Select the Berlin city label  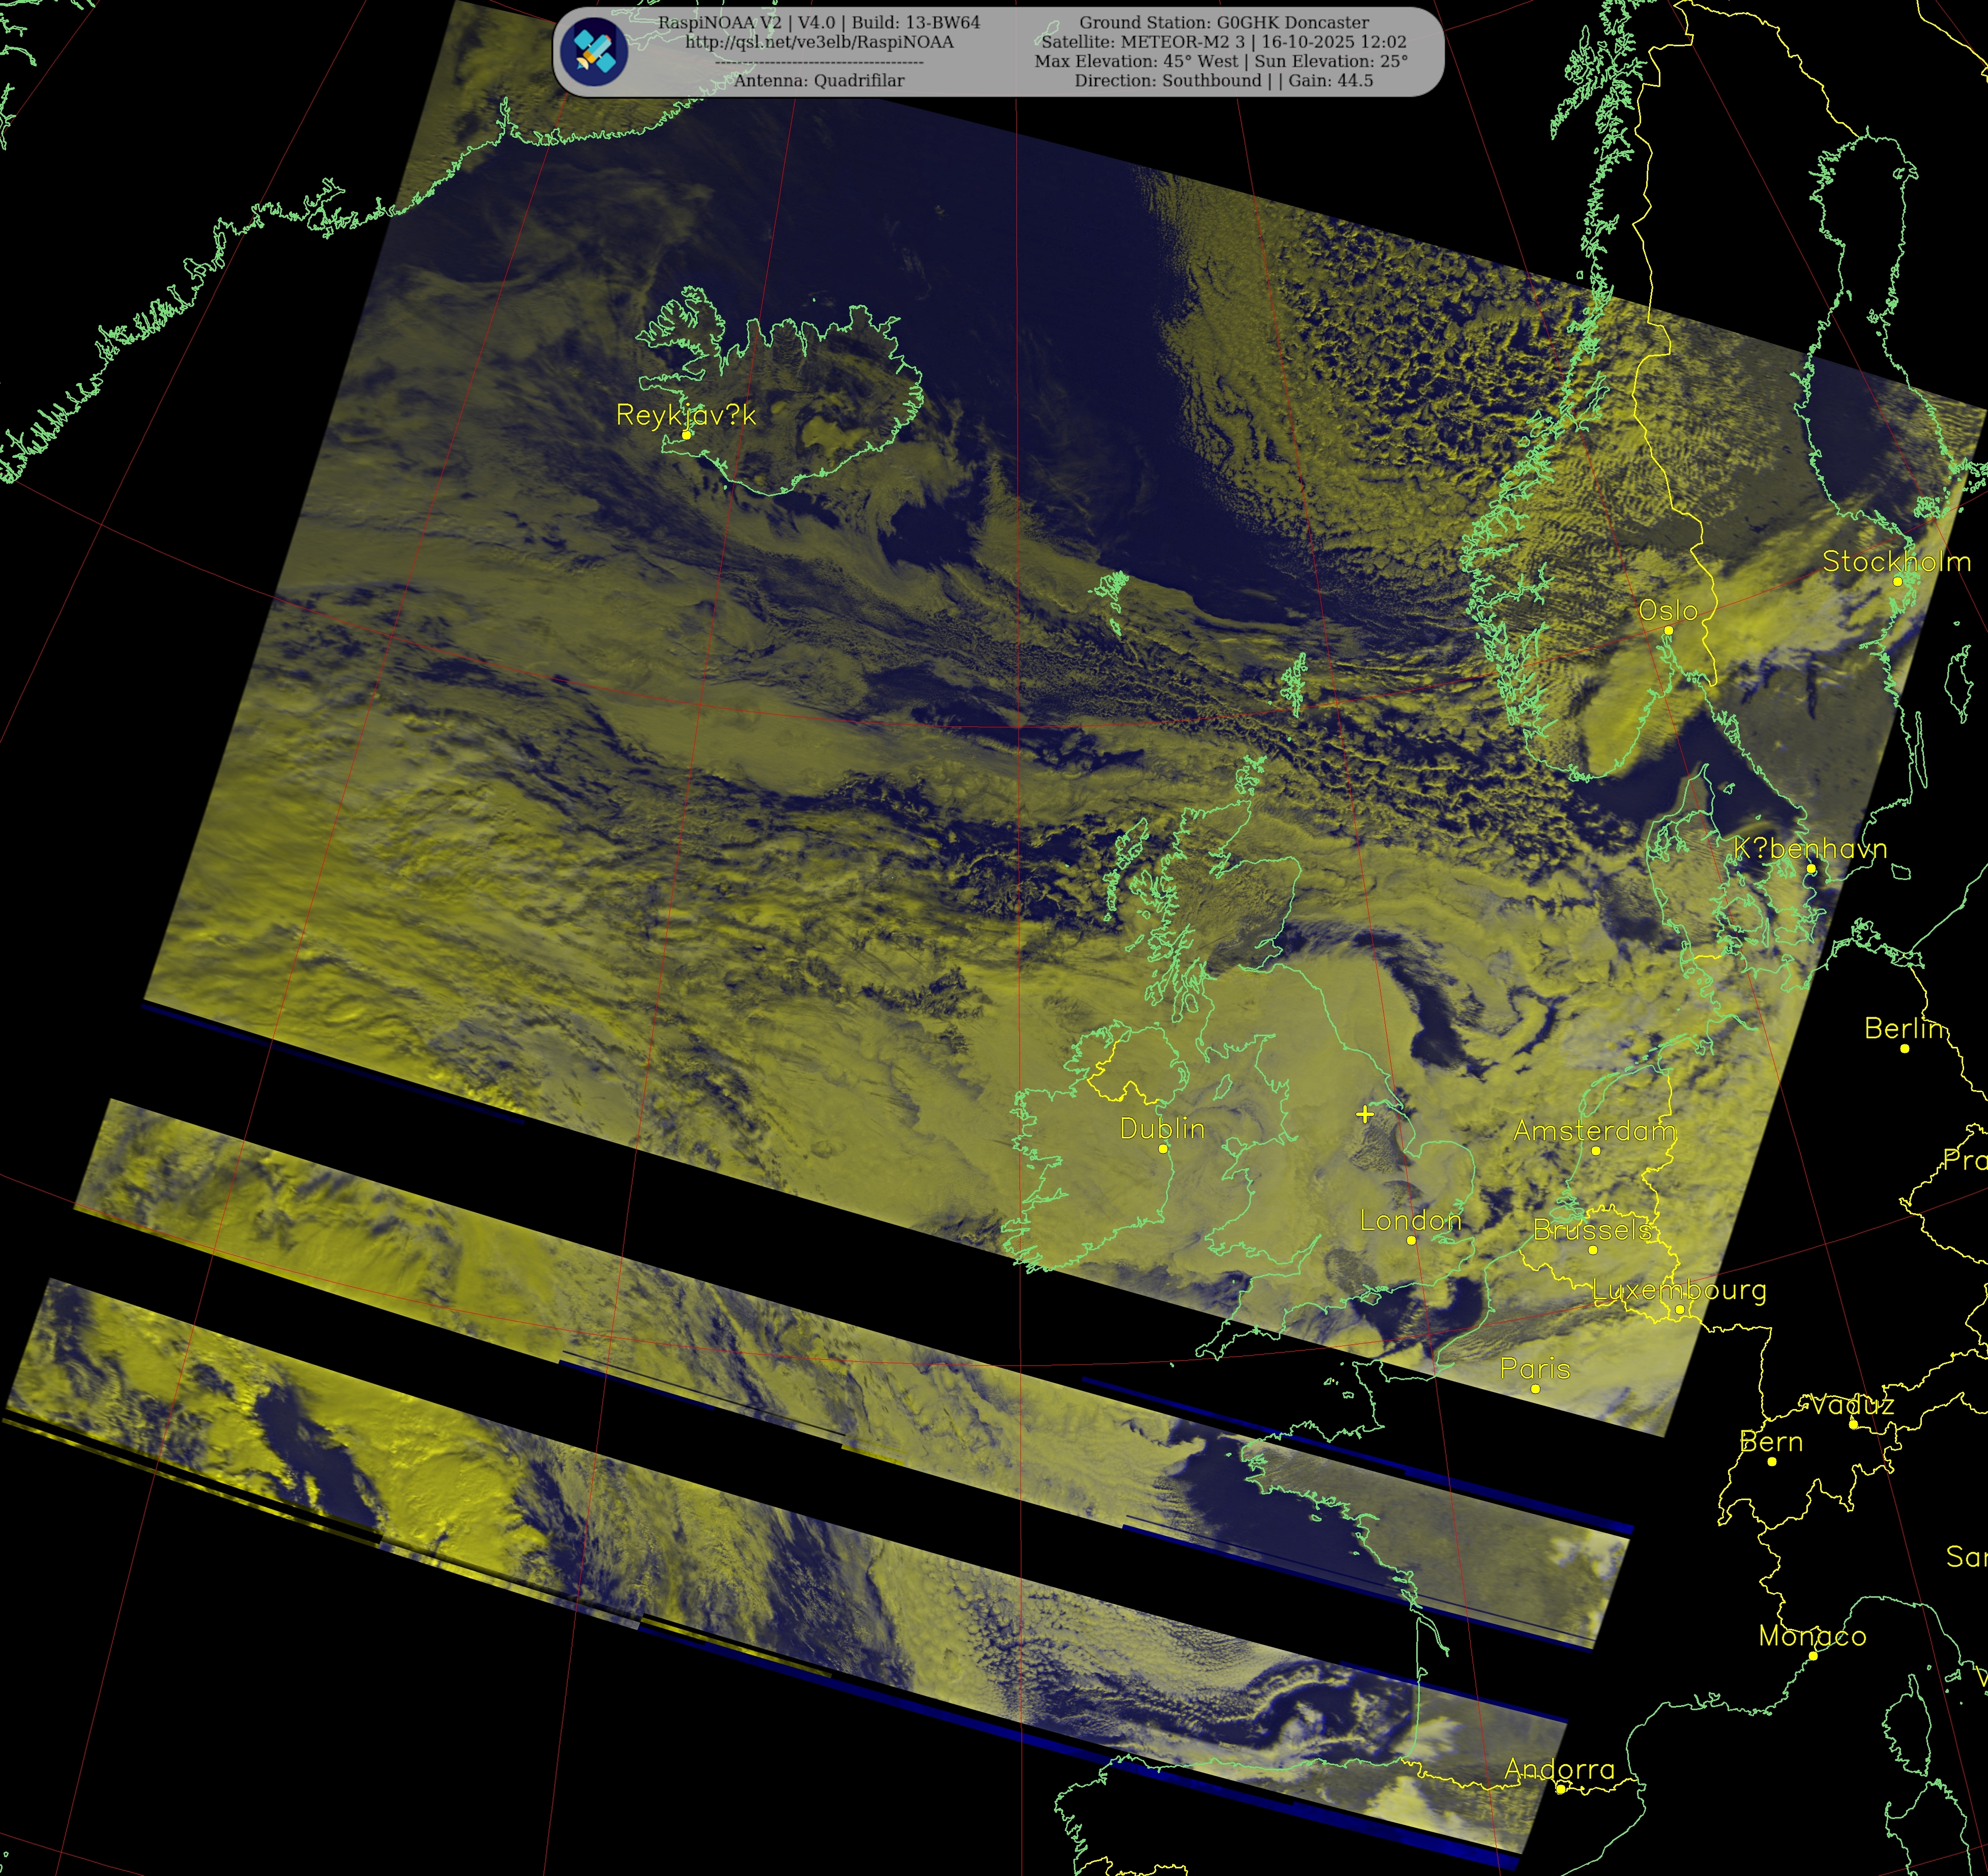[x=1904, y=1028]
